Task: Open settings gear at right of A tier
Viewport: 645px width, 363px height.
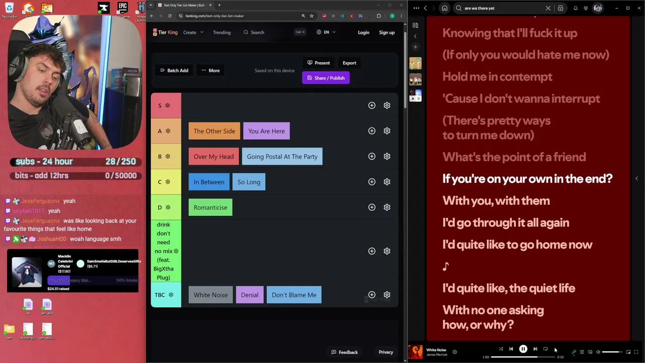Action: 387,131
